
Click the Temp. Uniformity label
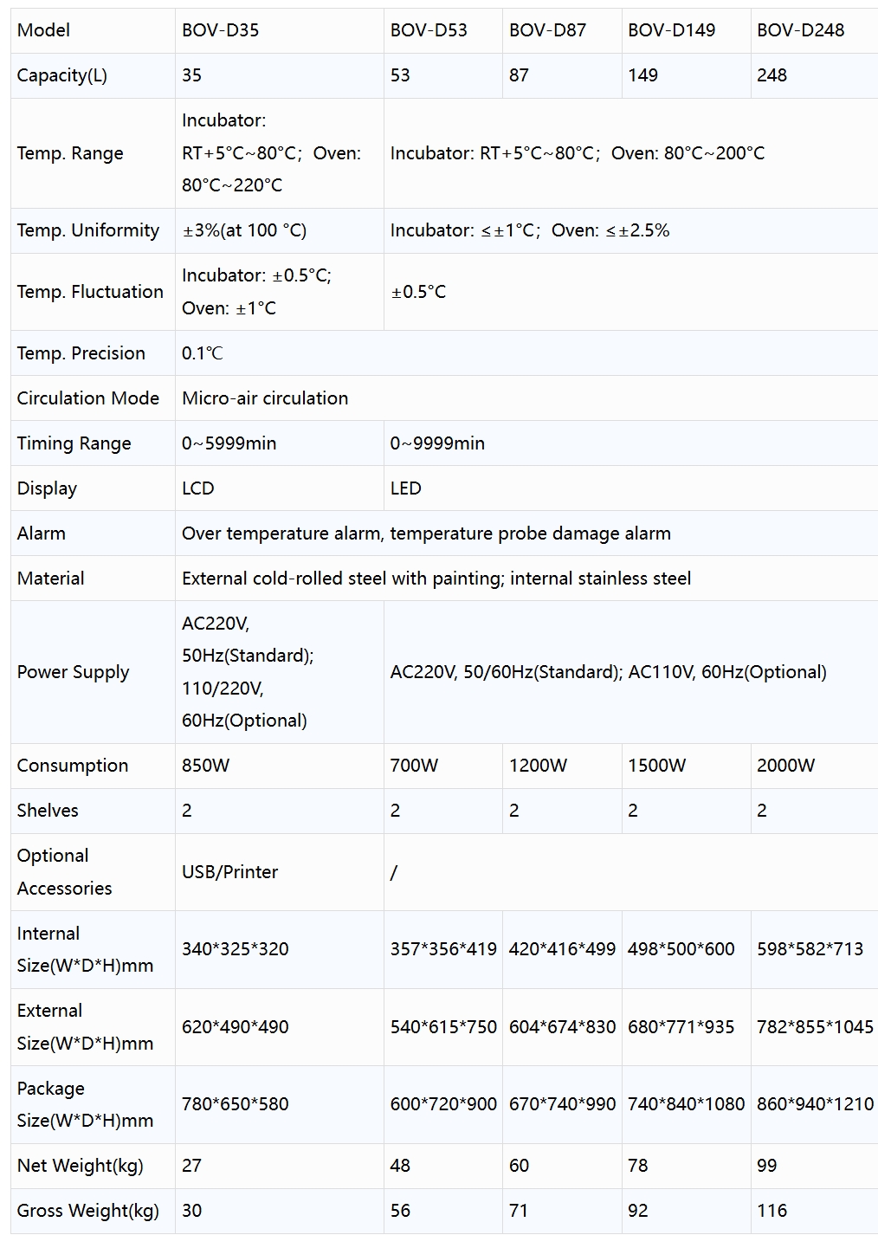(88, 230)
